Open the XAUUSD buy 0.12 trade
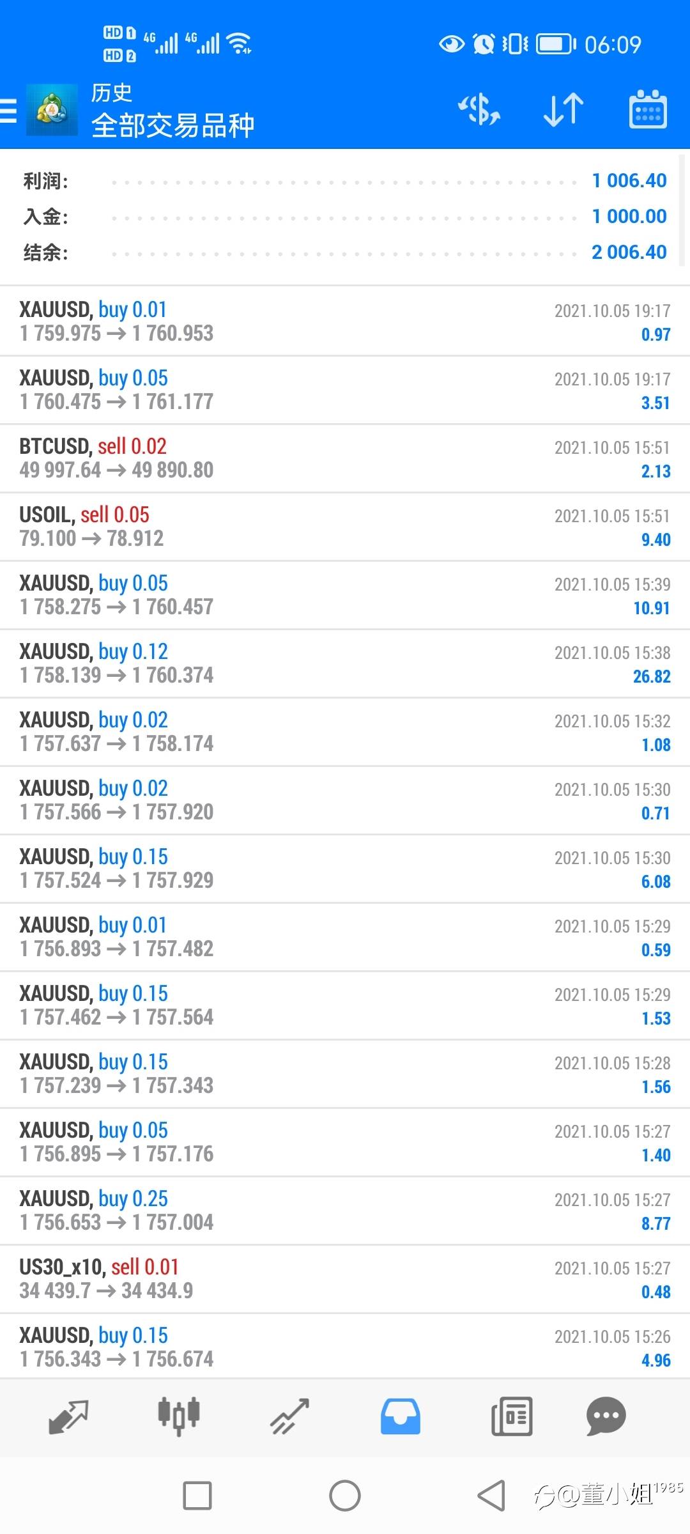 tap(345, 663)
